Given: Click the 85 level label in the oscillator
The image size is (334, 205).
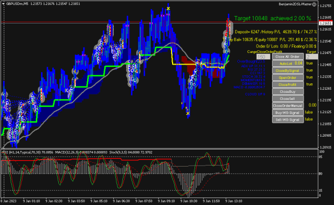Looking at the screenshot, I should [x=321, y=157].
